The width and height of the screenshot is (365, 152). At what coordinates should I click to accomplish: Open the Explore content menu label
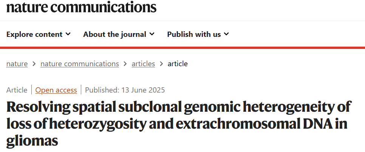(x=34, y=34)
